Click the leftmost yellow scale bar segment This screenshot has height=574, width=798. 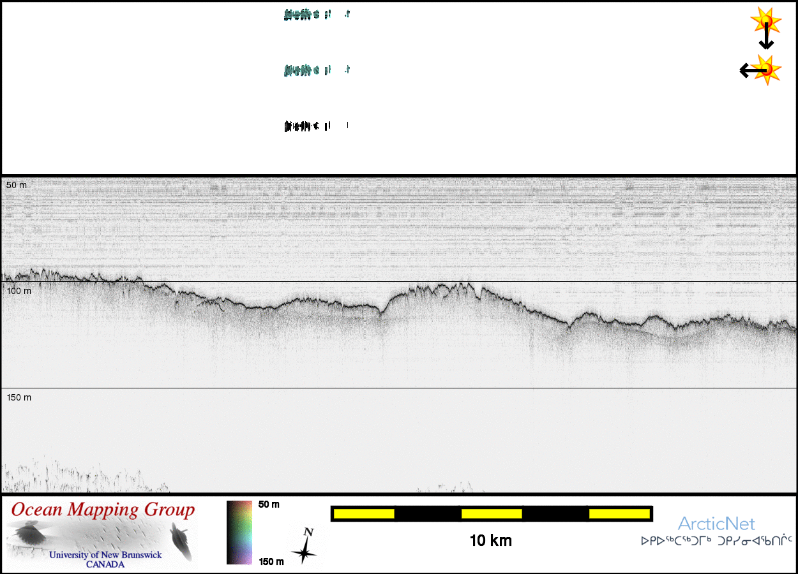pyautogui.click(x=364, y=513)
